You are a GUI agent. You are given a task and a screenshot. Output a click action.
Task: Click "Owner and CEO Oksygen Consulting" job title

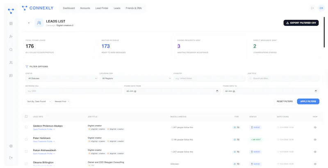[106, 162]
